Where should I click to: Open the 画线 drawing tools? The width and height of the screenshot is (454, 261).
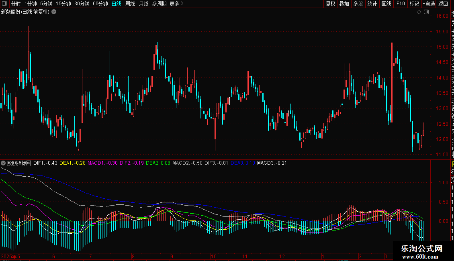point(386,4)
